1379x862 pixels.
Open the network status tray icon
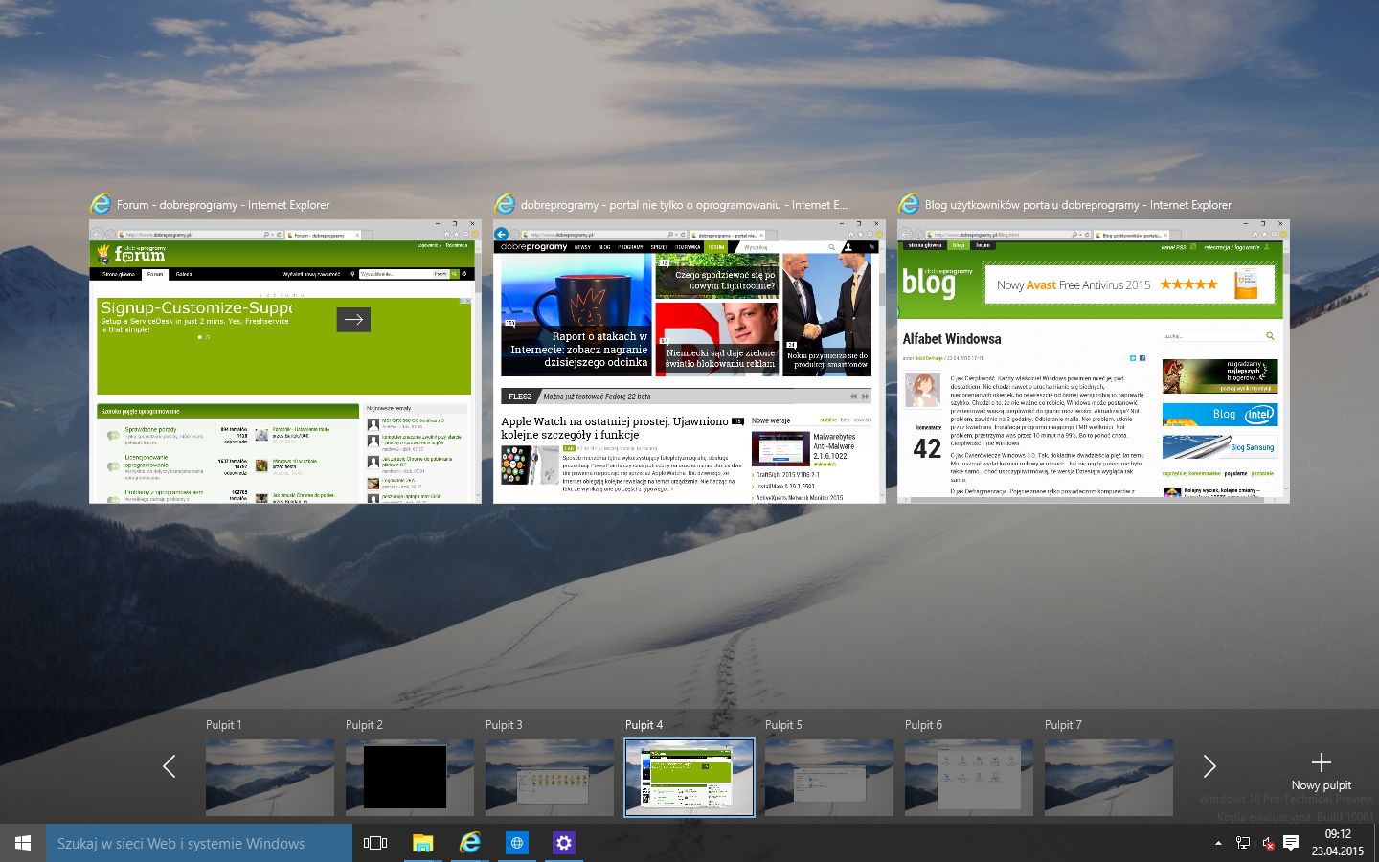[x=1242, y=843]
